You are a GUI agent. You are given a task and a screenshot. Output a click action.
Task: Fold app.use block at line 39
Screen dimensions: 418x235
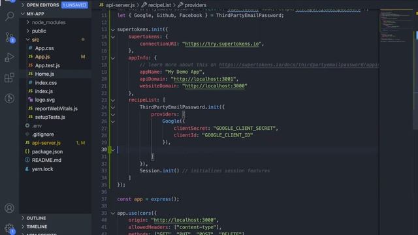(x=113, y=213)
